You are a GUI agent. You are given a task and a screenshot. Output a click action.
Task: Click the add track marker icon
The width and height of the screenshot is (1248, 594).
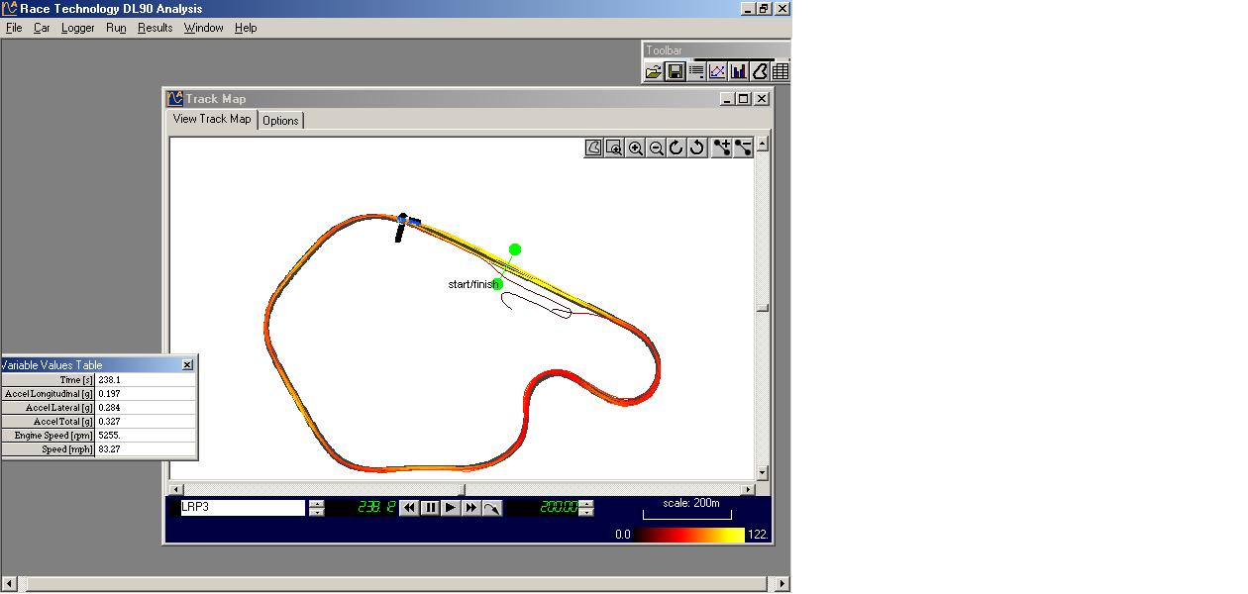click(722, 148)
